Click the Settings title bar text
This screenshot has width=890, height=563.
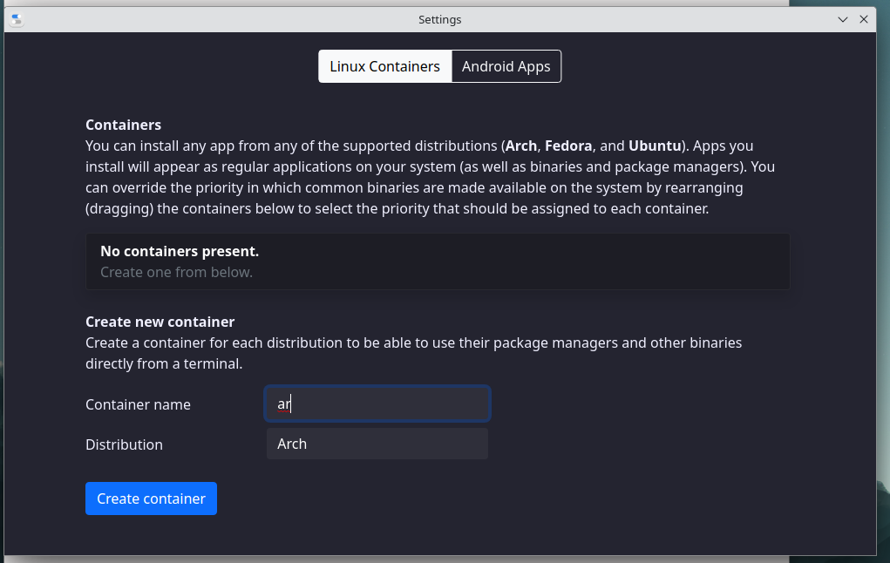(x=439, y=19)
